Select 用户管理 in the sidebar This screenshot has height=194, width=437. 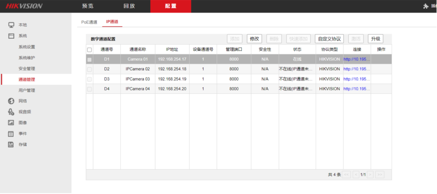[x=27, y=90]
